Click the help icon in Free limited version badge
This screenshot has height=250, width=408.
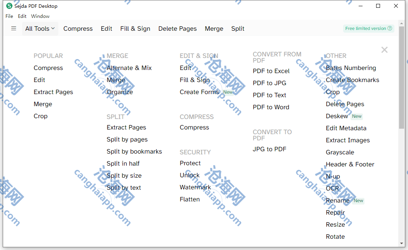click(390, 28)
